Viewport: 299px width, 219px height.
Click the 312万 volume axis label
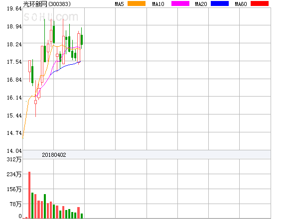click(14, 159)
